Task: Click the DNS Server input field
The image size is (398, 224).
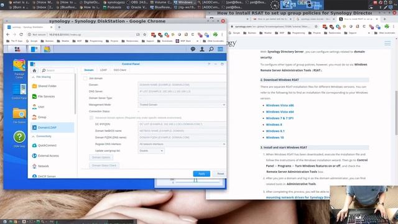Action: (x=182, y=91)
